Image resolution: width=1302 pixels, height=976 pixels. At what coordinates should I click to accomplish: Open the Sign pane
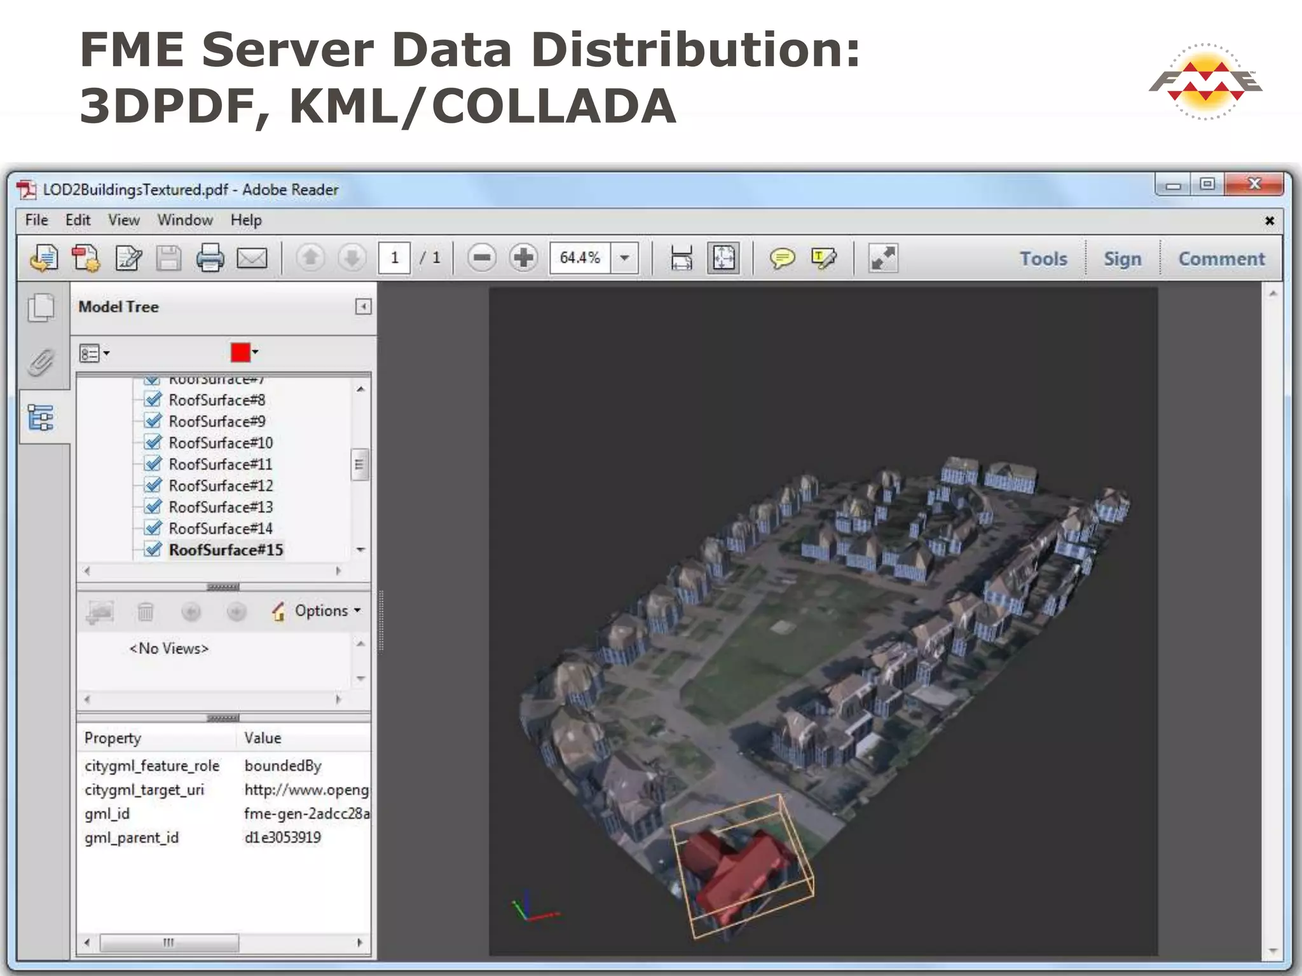click(x=1123, y=259)
